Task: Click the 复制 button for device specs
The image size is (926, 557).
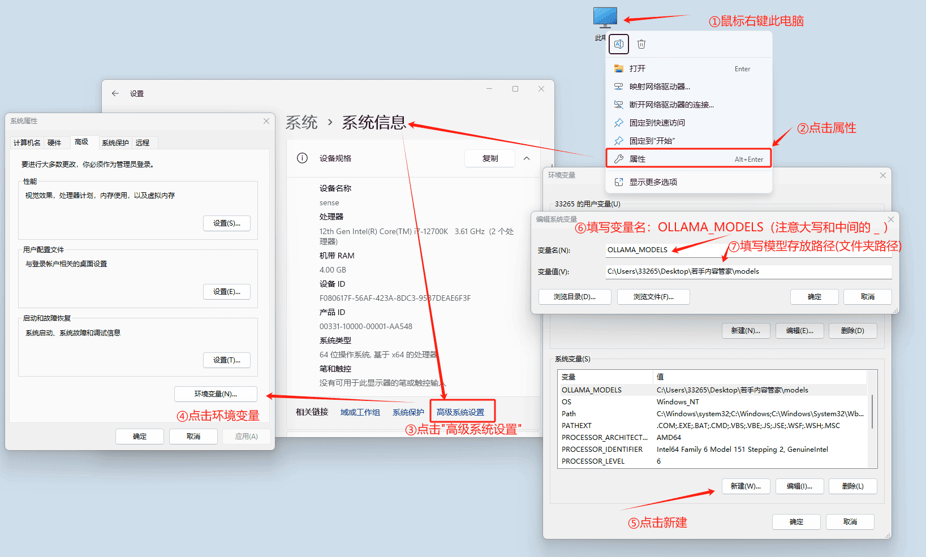Action: [490, 158]
